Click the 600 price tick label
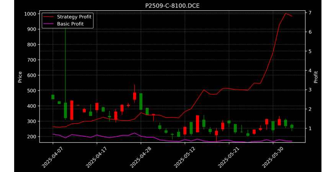 33,75
